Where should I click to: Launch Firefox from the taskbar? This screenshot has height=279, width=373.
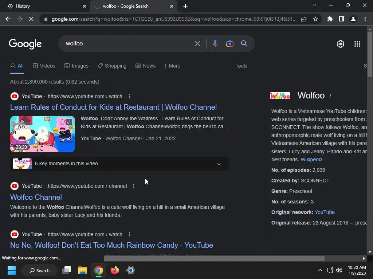click(115, 270)
